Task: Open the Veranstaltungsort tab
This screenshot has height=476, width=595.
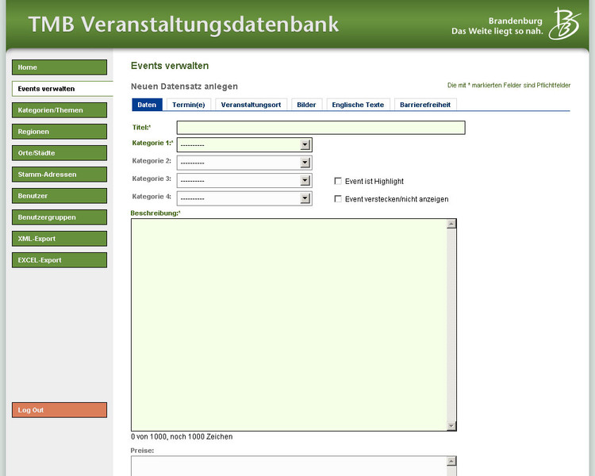Action: point(251,105)
